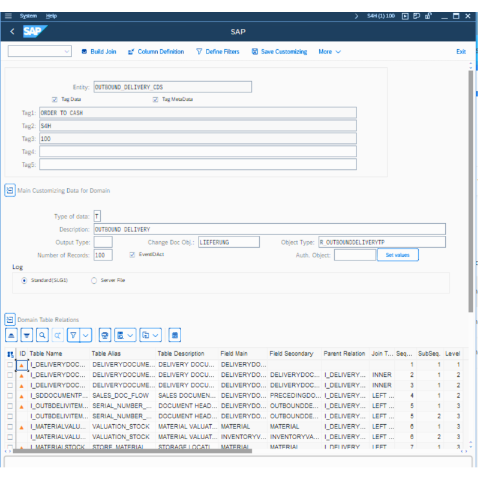This screenshot has width=480, height=480.
Task: Expand the filter options dropdown arrow
Action: pos(86,335)
